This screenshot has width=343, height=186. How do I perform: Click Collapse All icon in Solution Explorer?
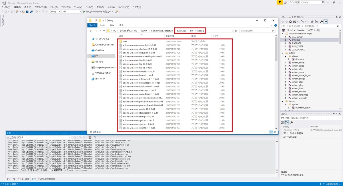point(312,22)
